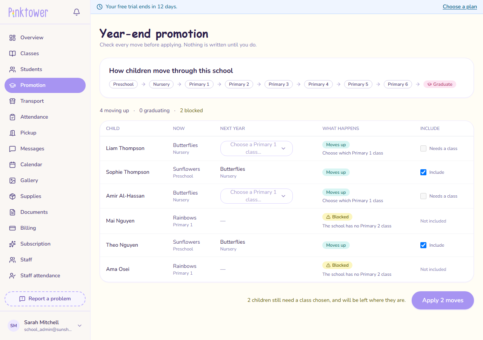Click the Subscription sparkle icon
This screenshot has height=340, width=483.
click(x=12, y=244)
